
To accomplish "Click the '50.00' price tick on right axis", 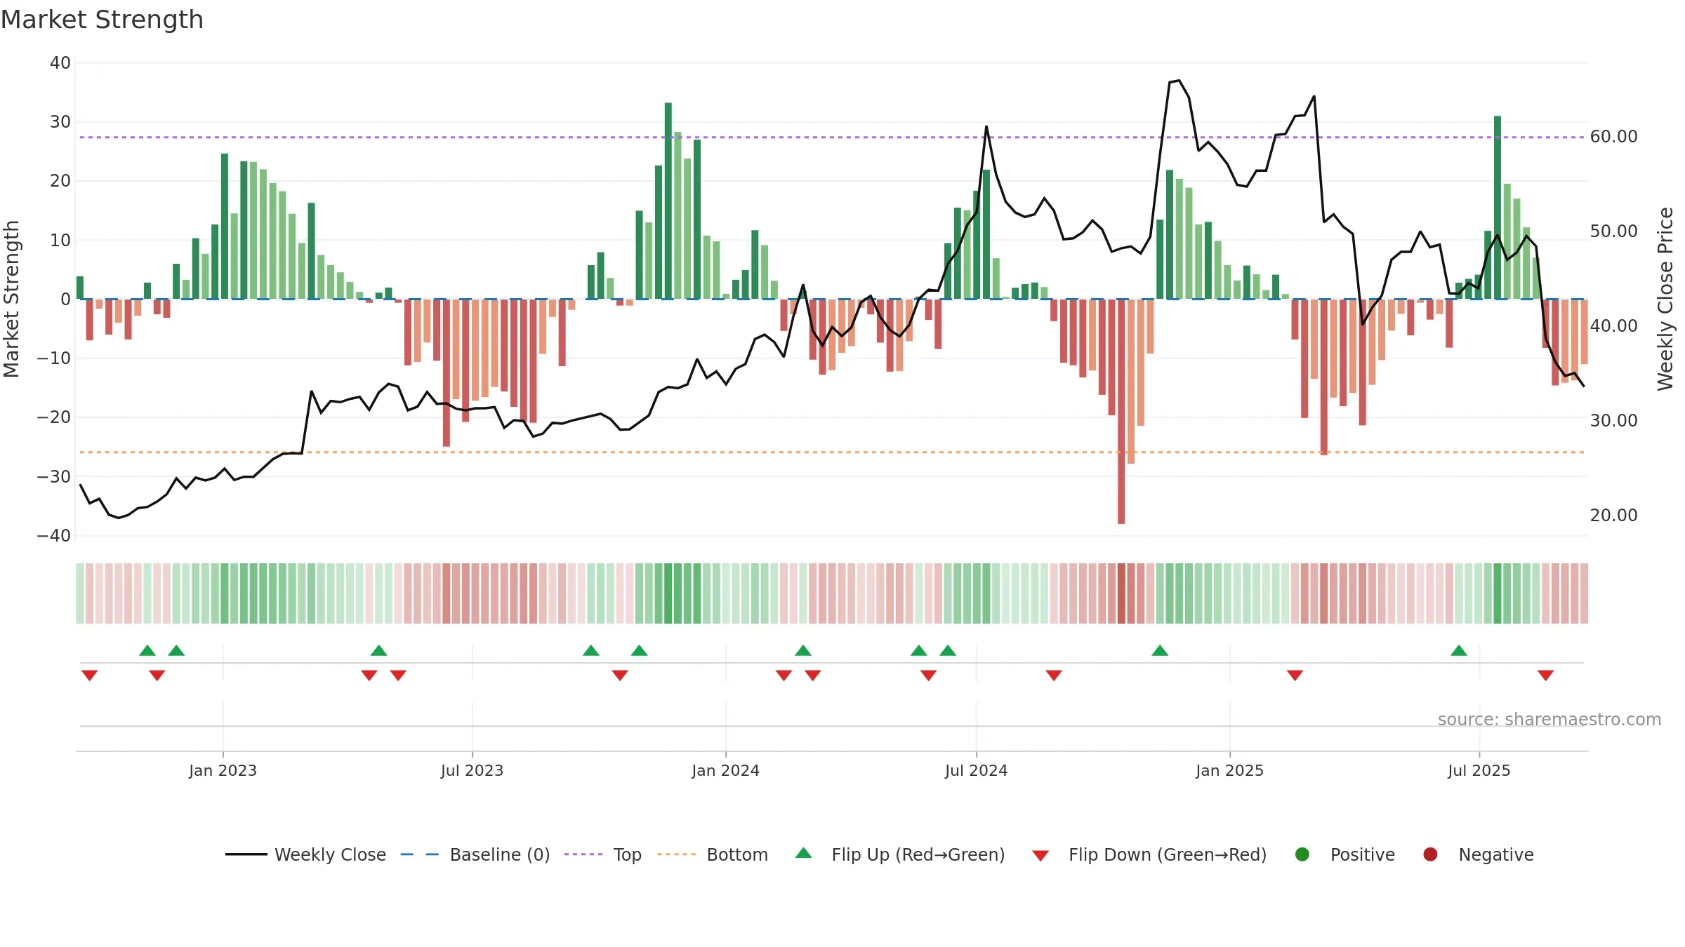I will (x=1613, y=231).
